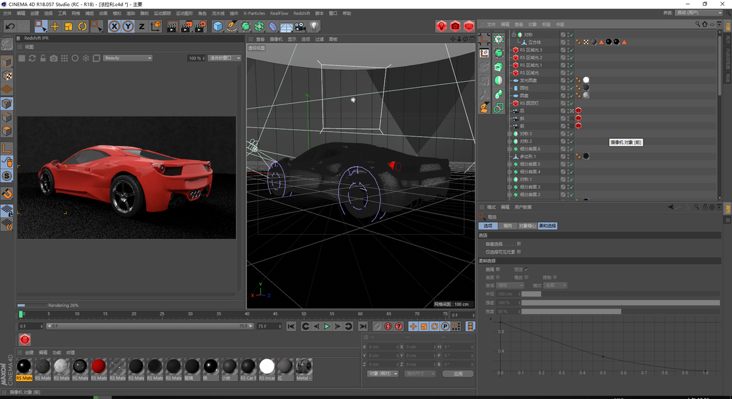The image size is (732, 399).
Task: Select the red material ball thumbnail
Action: tap(99, 366)
